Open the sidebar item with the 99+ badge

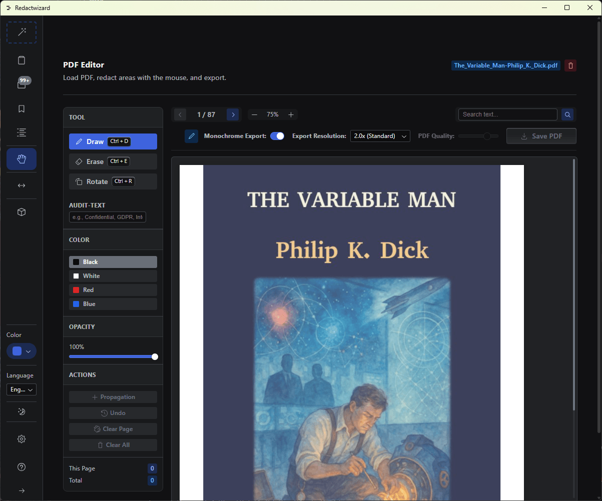22,84
